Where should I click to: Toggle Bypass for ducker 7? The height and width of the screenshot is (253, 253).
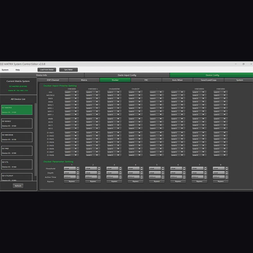pos(199,182)
